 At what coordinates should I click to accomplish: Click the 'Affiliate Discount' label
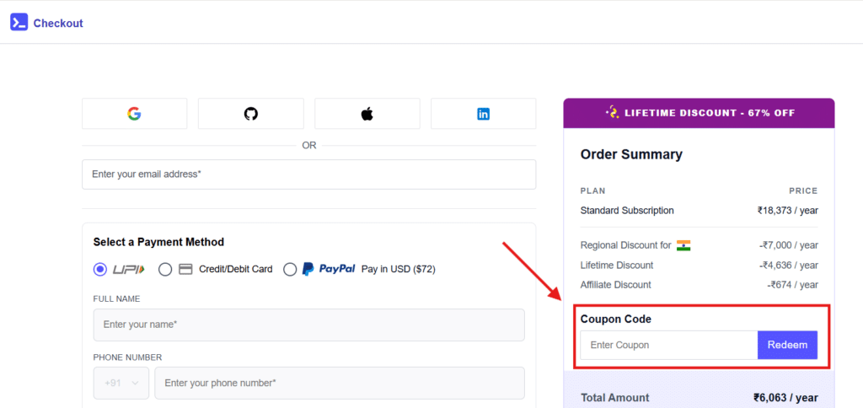coord(616,285)
